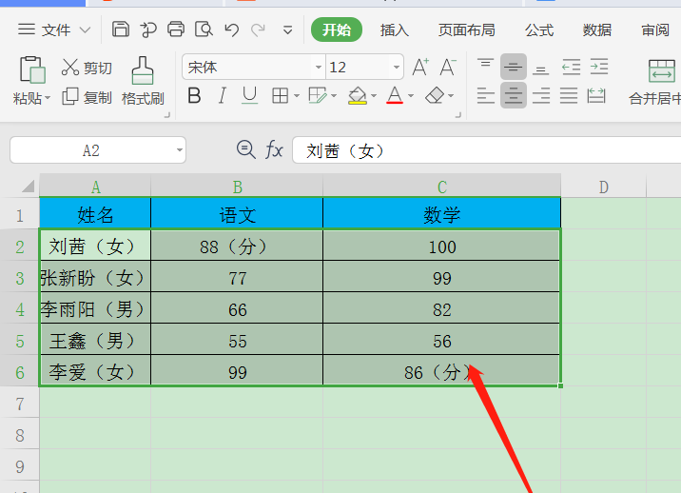Select cell containing 88（分）
The height and width of the screenshot is (493, 681).
tap(237, 246)
